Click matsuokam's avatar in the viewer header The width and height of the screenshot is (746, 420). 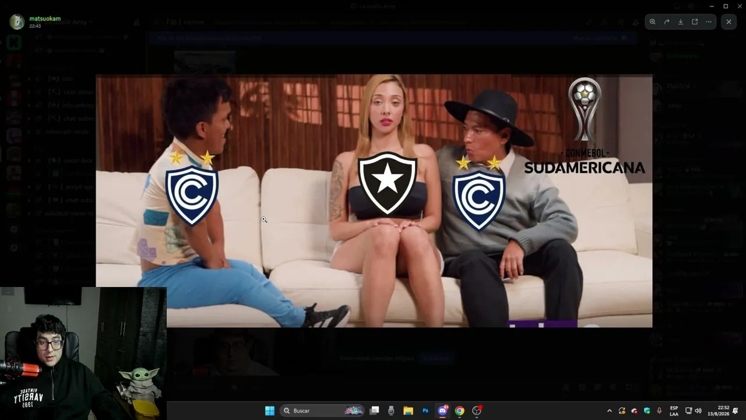(17, 22)
